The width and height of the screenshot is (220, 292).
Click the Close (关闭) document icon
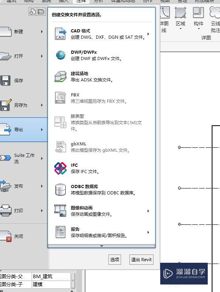(x=6, y=236)
